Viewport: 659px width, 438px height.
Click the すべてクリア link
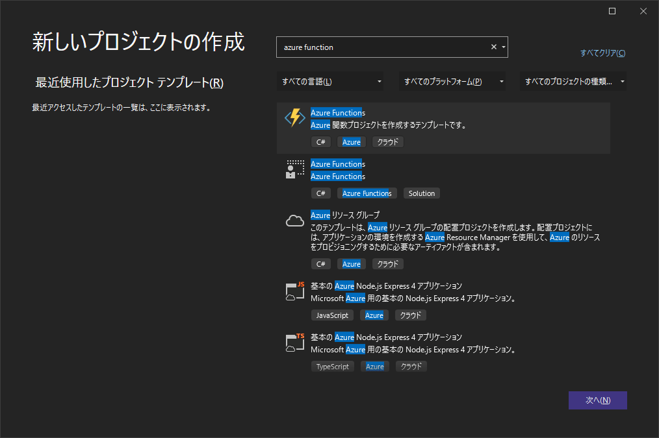pyautogui.click(x=602, y=53)
